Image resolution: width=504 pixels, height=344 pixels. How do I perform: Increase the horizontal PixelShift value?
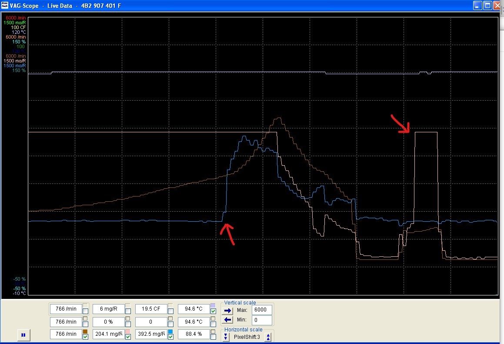(268, 337)
